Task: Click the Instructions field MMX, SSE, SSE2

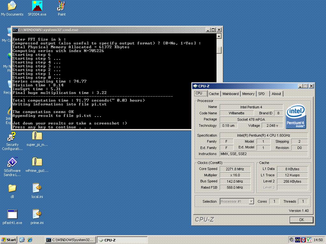Action: [264, 154]
